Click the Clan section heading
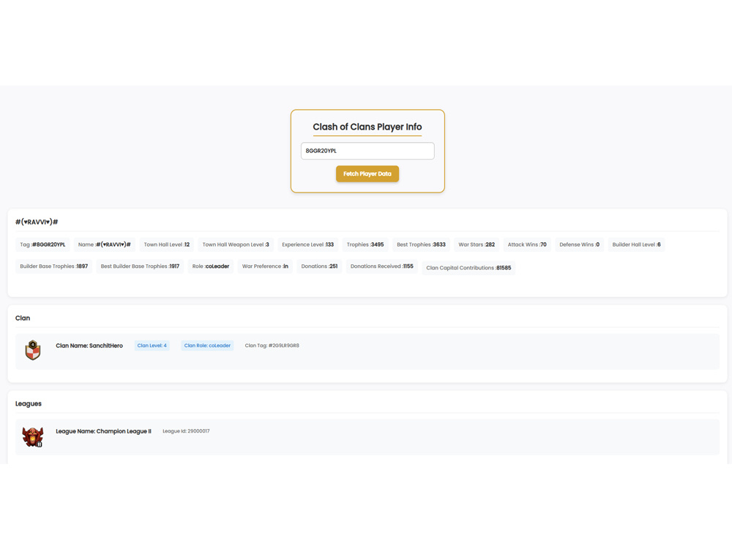The width and height of the screenshot is (732, 549). click(x=23, y=318)
